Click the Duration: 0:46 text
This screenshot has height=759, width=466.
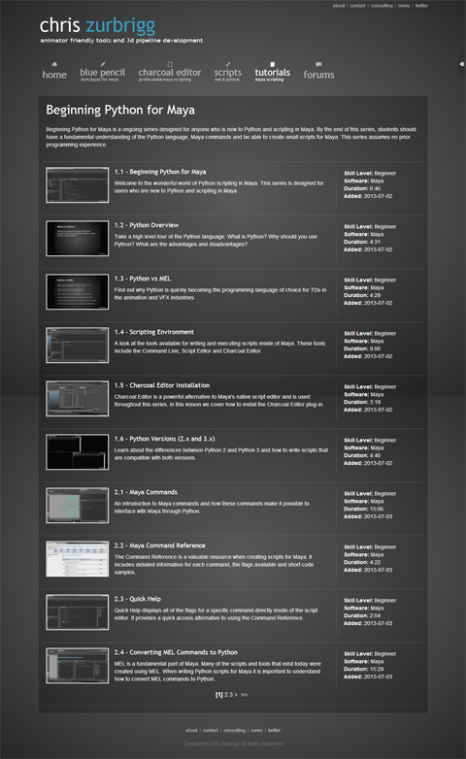click(362, 188)
